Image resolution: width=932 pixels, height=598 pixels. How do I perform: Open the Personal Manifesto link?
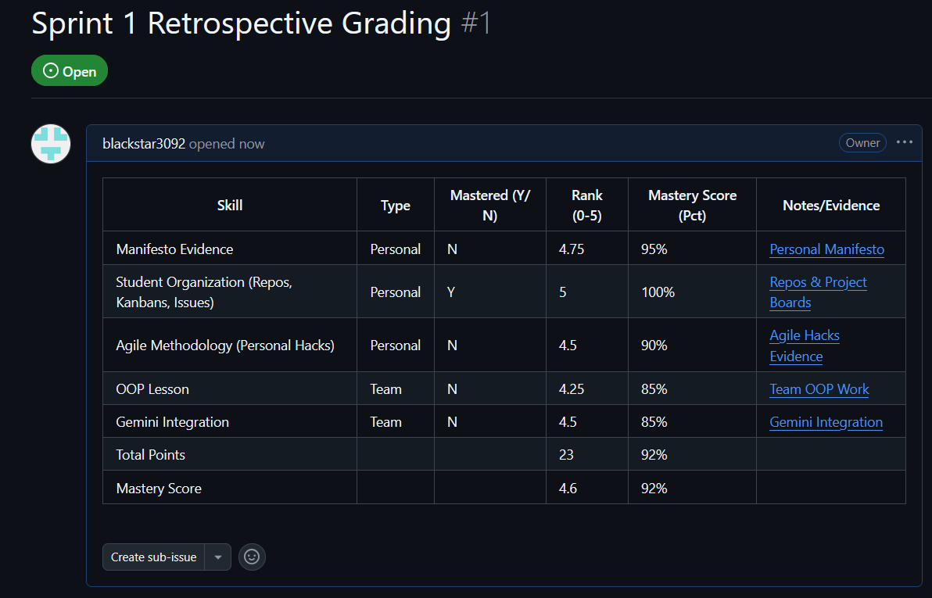click(x=826, y=249)
